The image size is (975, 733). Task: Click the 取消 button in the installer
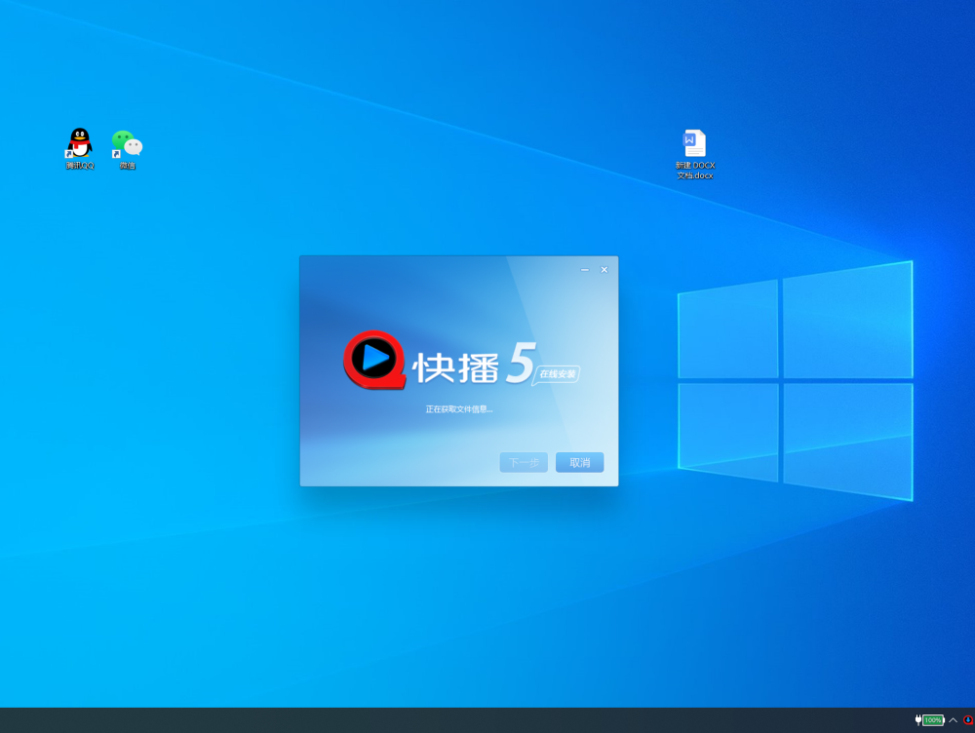pos(579,462)
